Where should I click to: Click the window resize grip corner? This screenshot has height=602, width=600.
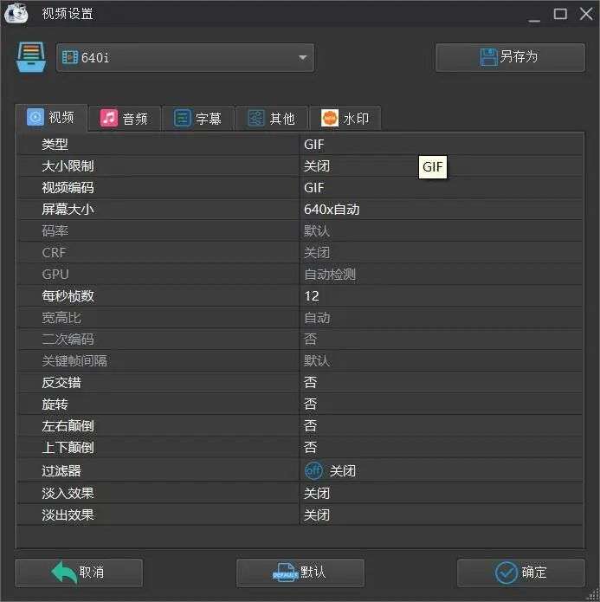tap(592, 595)
